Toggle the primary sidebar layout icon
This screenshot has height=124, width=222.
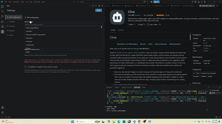196,2
